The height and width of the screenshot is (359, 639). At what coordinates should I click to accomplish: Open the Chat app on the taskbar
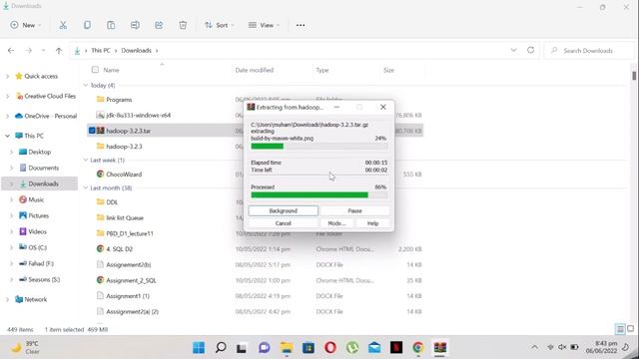pyautogui.click(x=264, y=348)
